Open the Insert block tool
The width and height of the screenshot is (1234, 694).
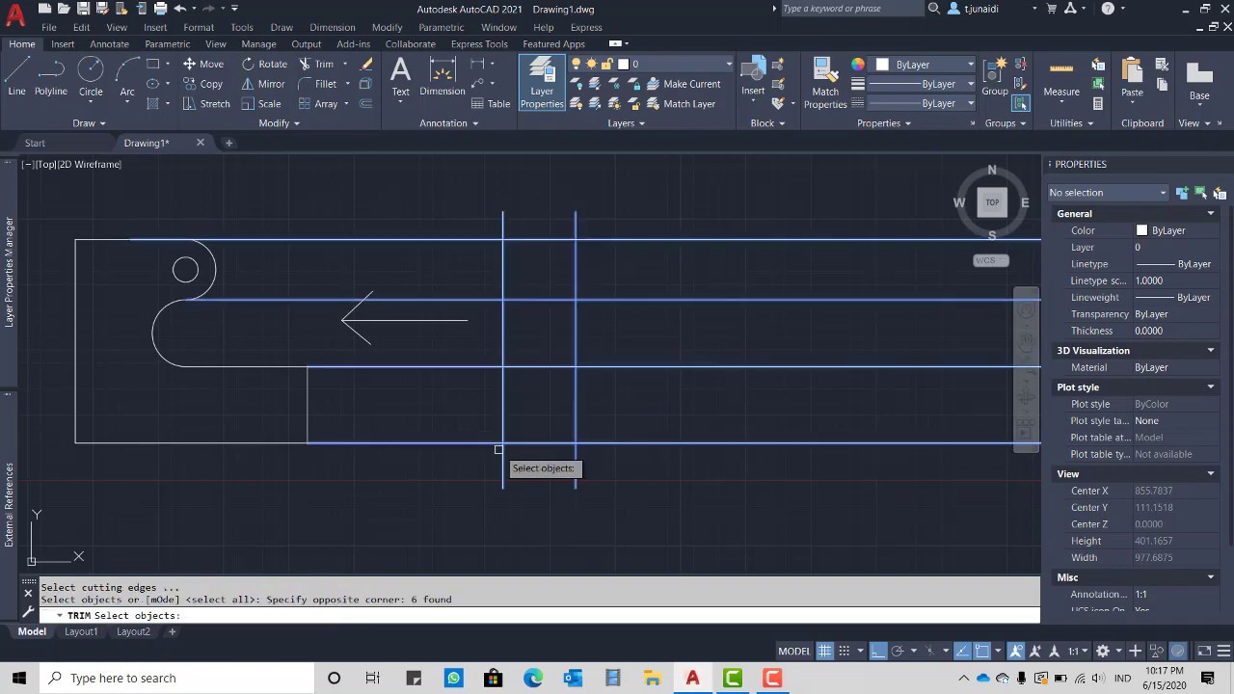(753, 76)
